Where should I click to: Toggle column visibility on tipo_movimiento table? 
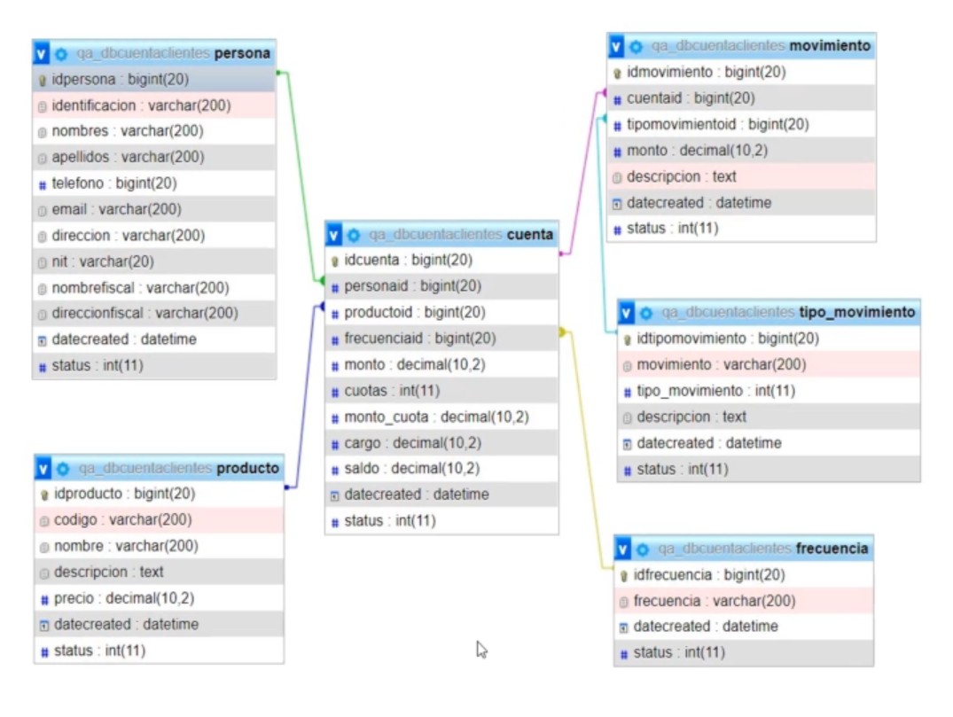click(627, 313)
